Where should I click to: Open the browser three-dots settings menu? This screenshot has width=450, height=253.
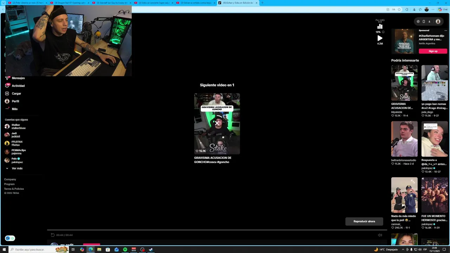(433, 9)
